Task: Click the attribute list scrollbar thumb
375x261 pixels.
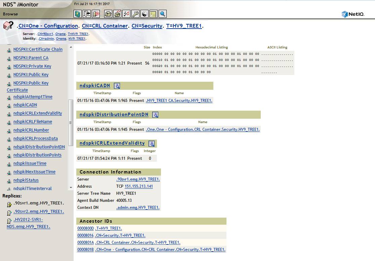Action: (71, 123)
